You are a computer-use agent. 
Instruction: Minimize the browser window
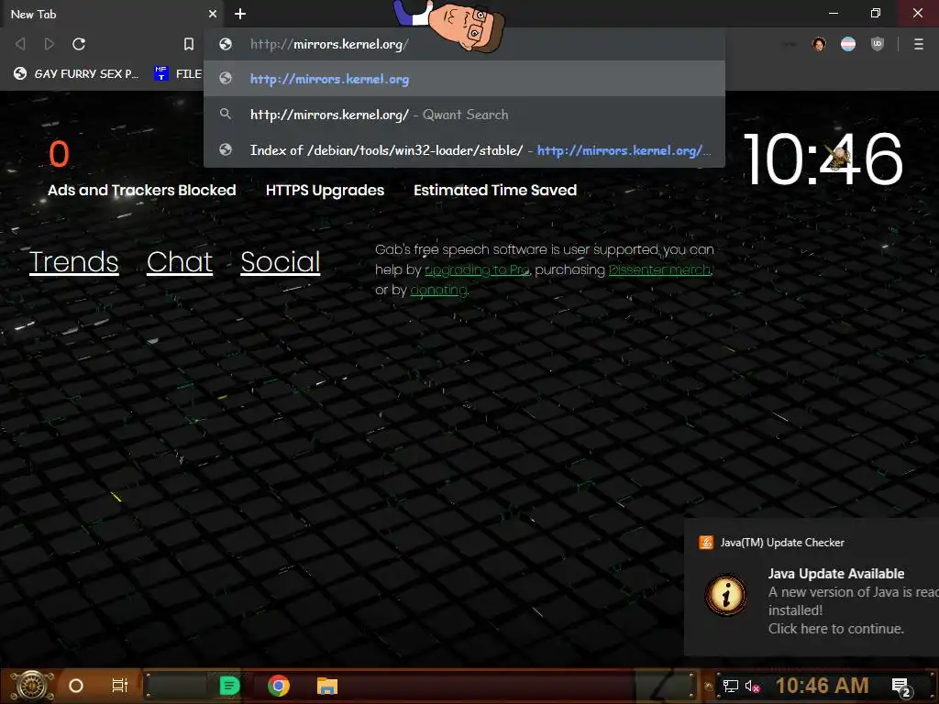point(834,13)
